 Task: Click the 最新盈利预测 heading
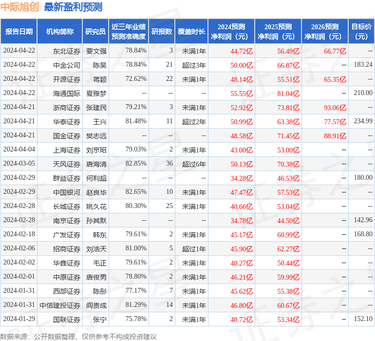[x=73, y=7]
